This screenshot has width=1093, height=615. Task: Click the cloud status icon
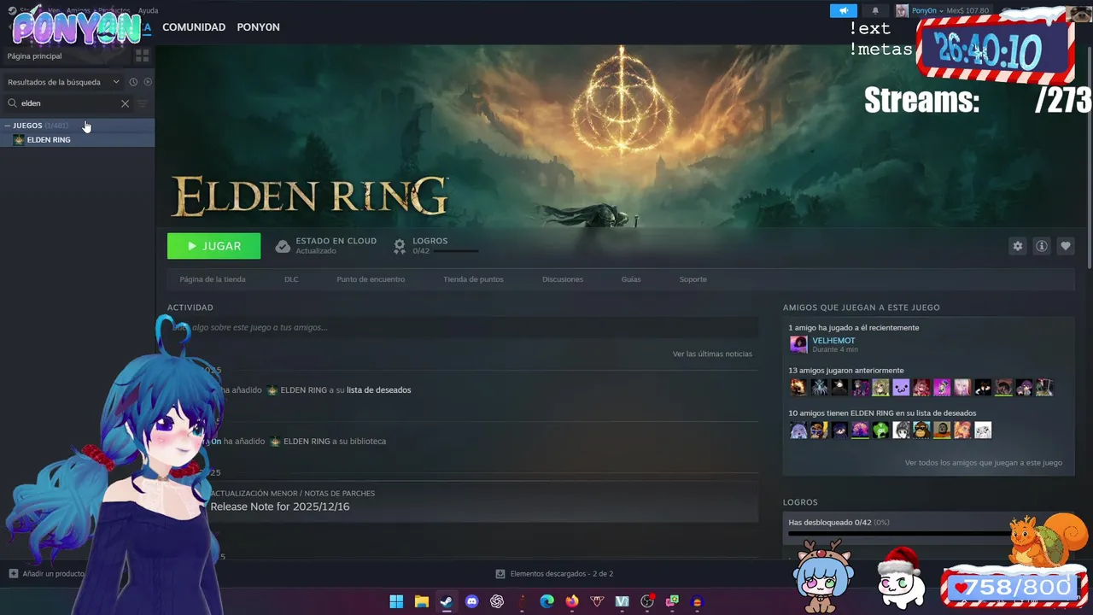(283, 246)
